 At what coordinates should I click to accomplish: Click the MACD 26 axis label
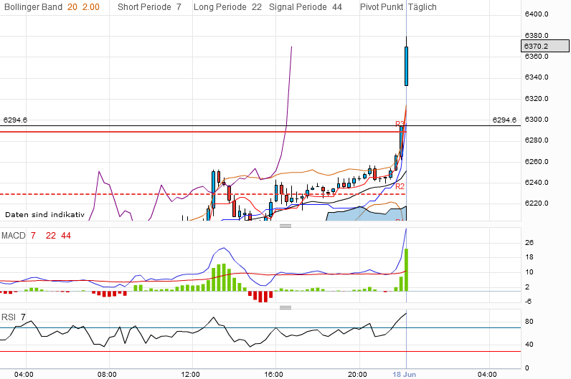(x=529, y=243)
